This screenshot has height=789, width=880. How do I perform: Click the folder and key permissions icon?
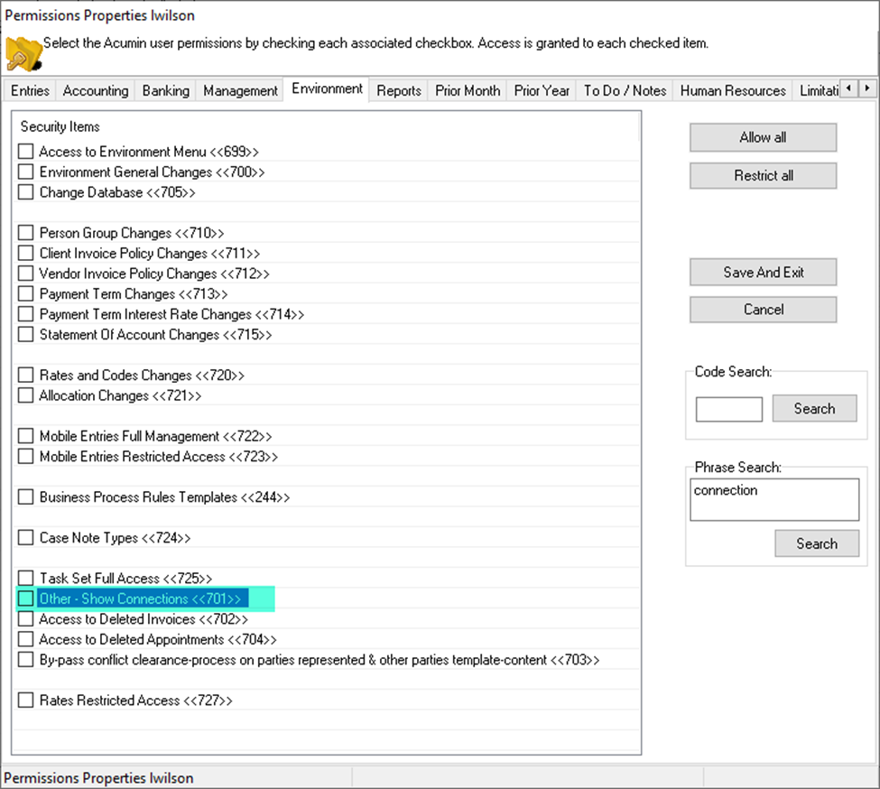(24, 54)
